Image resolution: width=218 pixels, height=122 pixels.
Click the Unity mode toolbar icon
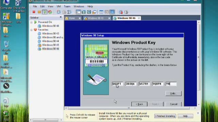coord(94,12)
